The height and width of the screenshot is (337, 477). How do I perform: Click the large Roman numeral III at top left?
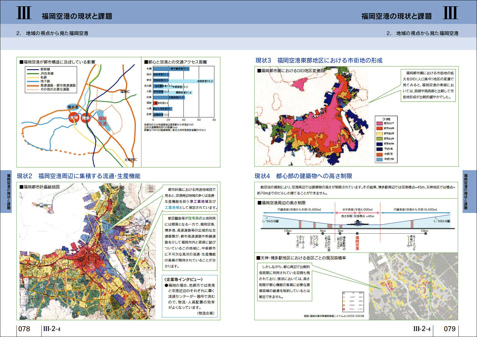tap(24, 13)
